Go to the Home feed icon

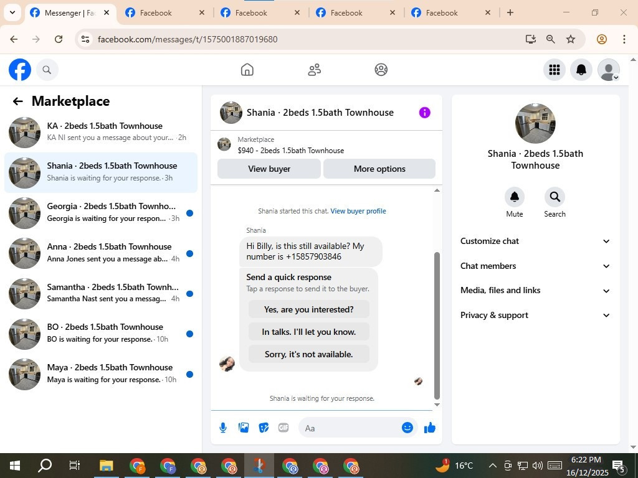click(x=247, y=70)
